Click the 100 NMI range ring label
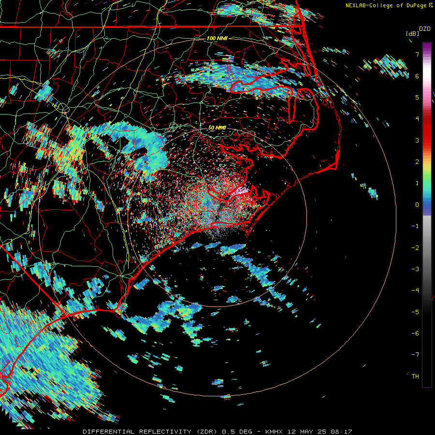Screen dimensions: 435x435 pyautogui.click(x=217, y=38)
